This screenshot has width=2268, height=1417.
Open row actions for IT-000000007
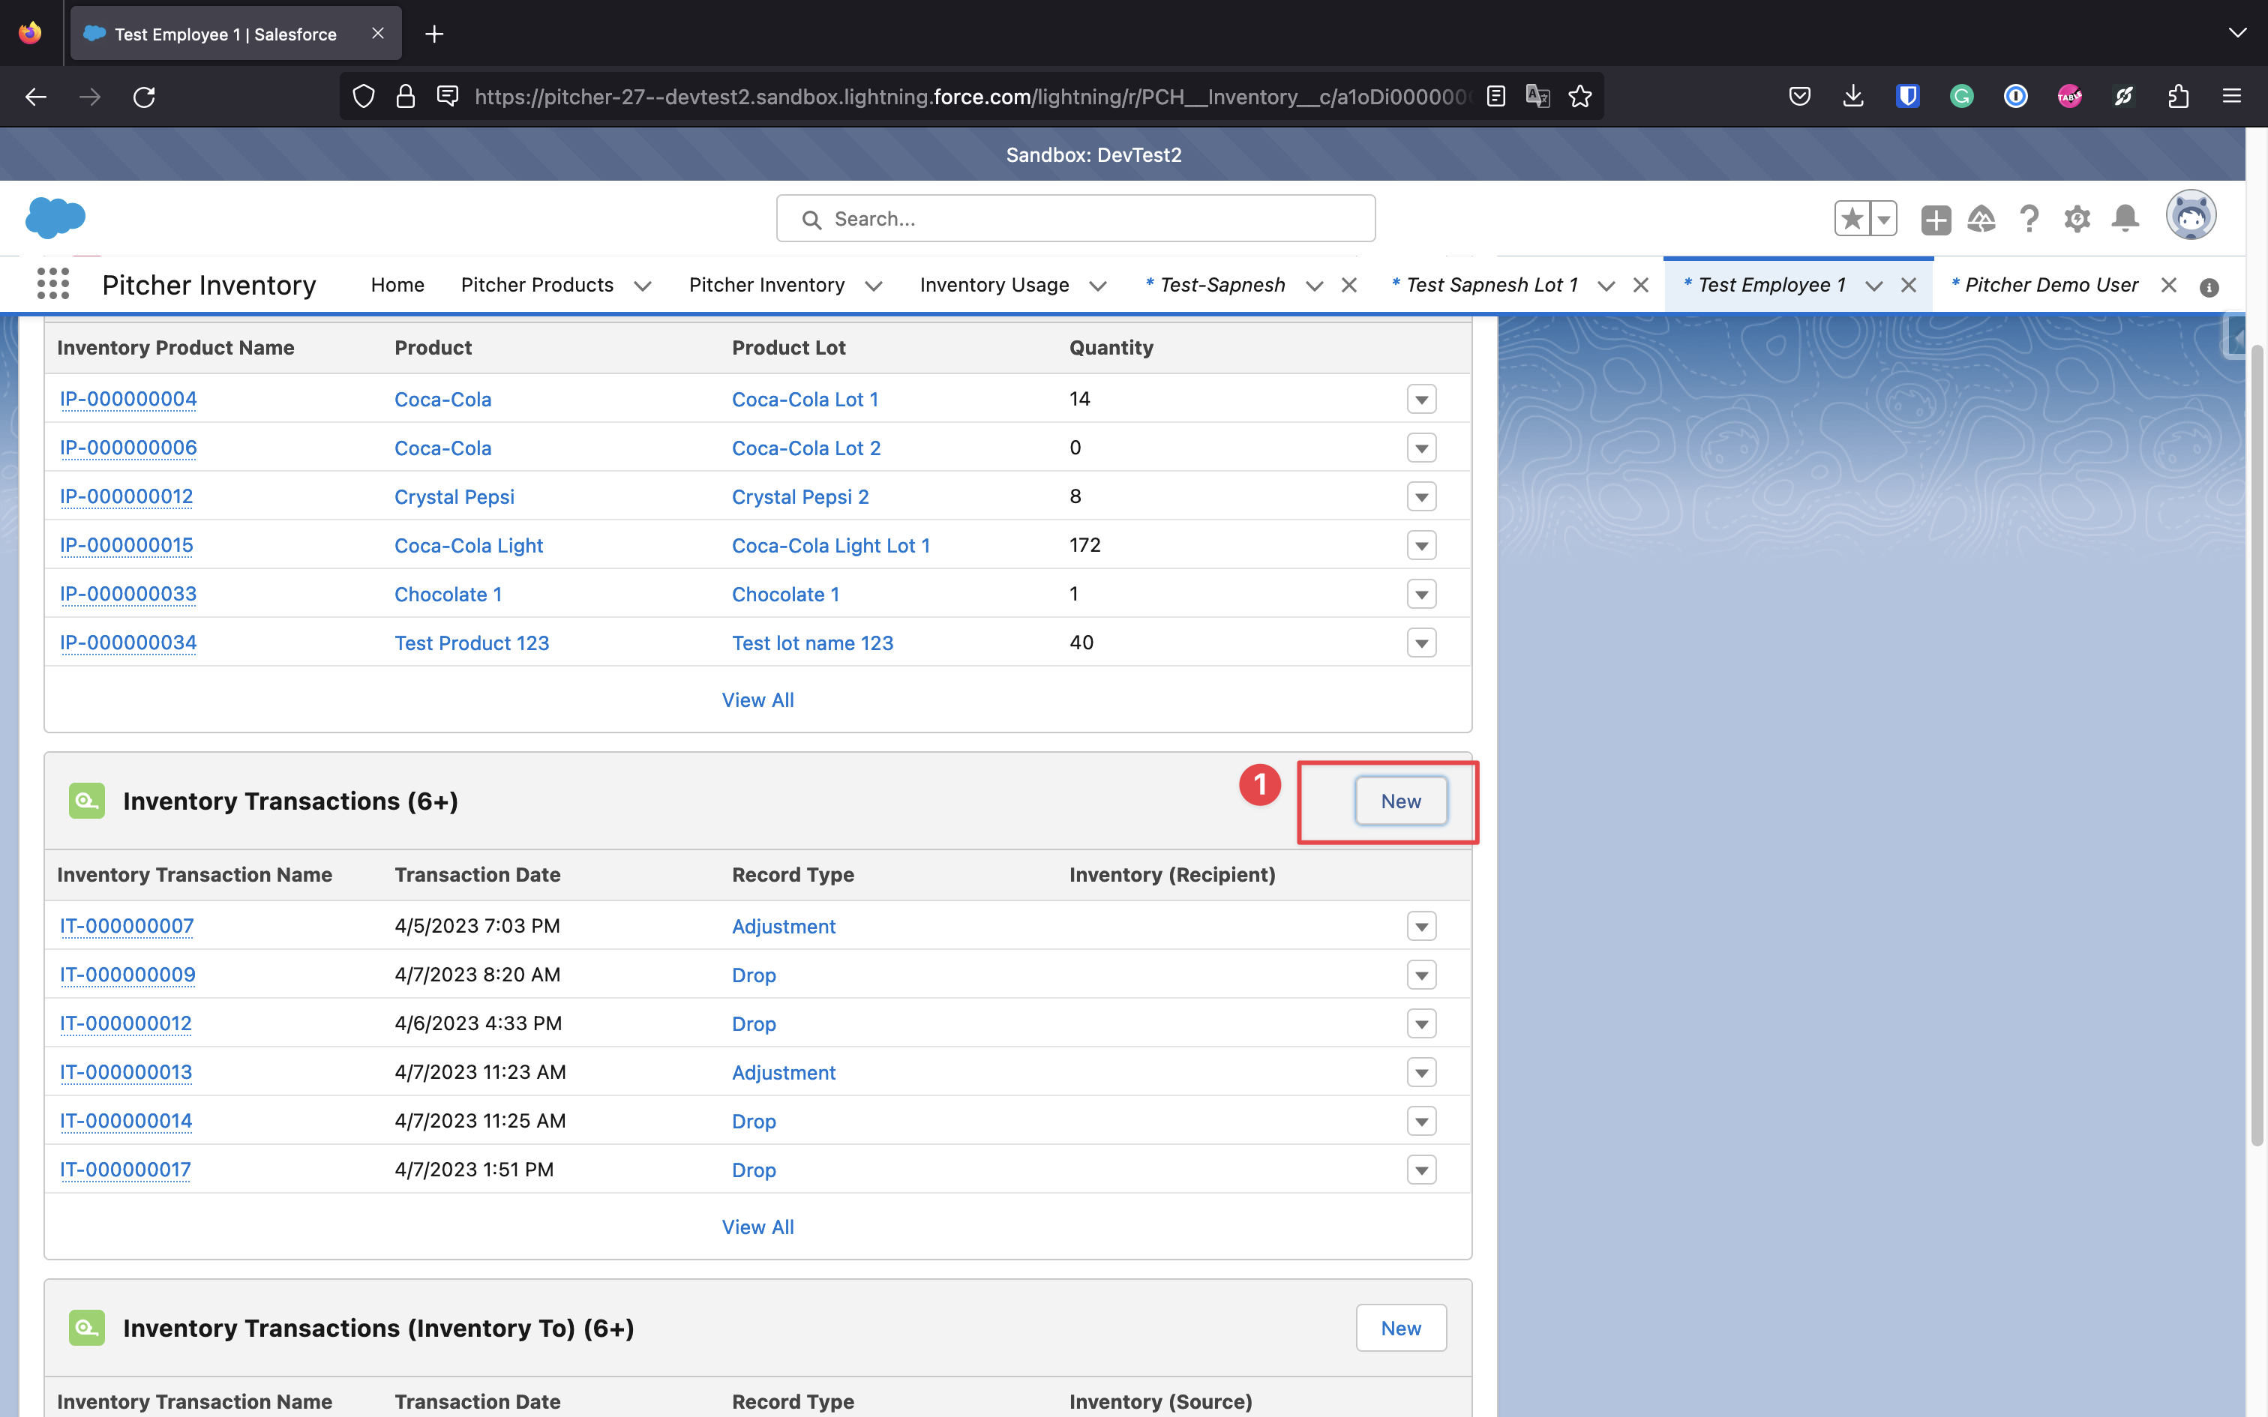pos(1420,926)
